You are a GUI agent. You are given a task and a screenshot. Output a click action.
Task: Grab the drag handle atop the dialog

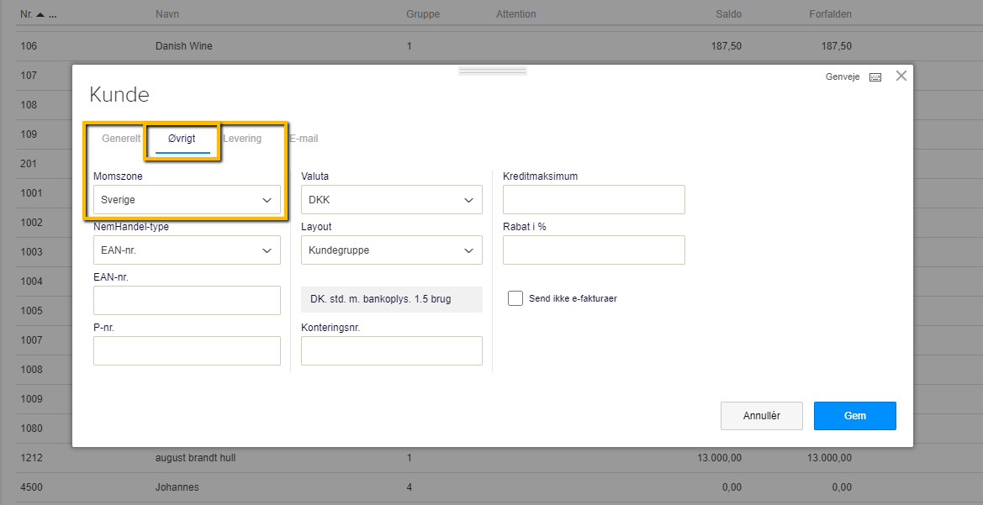tap(492, 71)
